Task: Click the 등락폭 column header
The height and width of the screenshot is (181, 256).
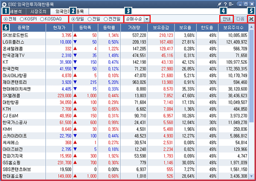Action: coord(85,28)
